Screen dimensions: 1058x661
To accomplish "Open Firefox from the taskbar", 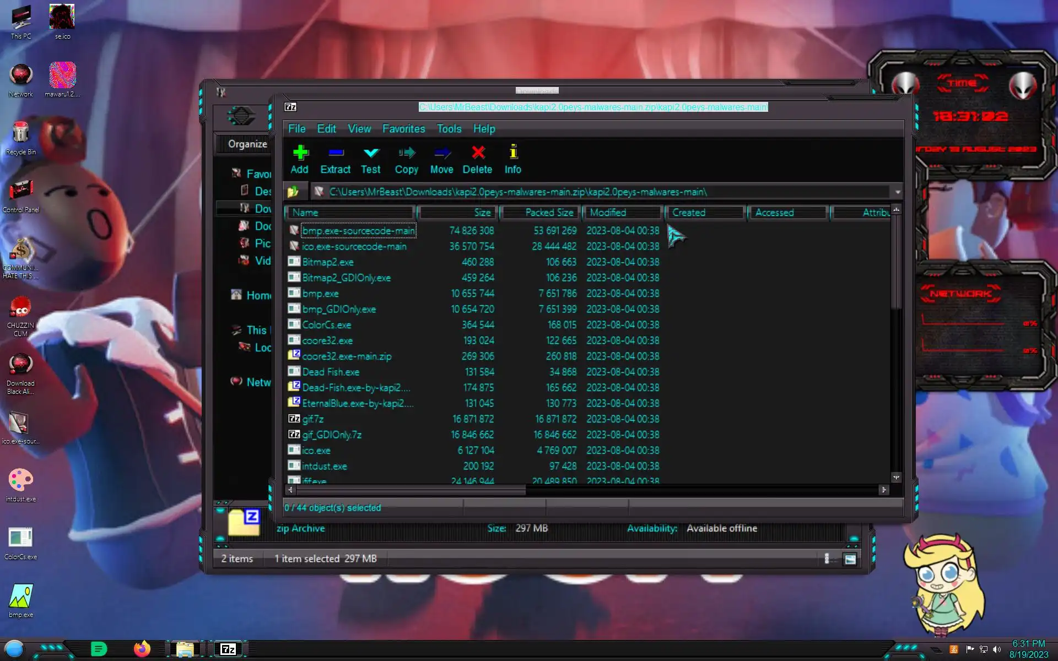I will pos(142,649).
